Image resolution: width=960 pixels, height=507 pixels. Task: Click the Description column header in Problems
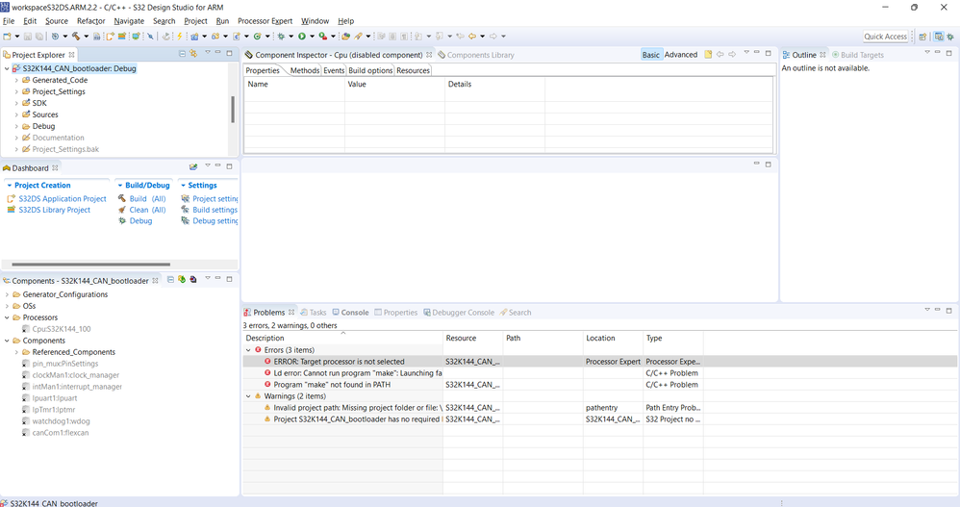(342, 338)
